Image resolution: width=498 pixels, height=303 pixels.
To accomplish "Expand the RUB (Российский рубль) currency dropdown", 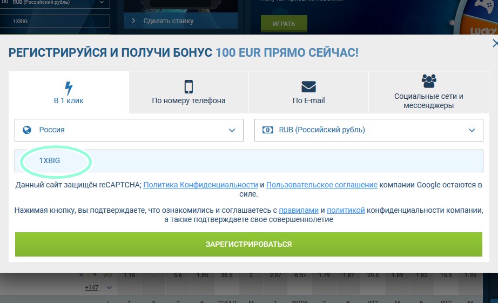I will [x=367, y=130].
